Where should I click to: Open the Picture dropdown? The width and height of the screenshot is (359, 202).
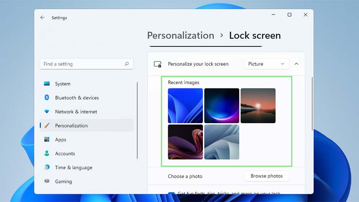click(x=266, y=64)
